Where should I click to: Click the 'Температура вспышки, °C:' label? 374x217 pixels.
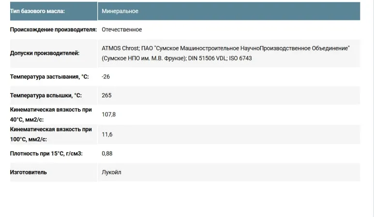click(x=46, y=95)
